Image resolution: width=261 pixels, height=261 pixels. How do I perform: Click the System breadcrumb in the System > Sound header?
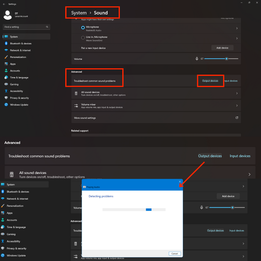(x=79, y=13)
